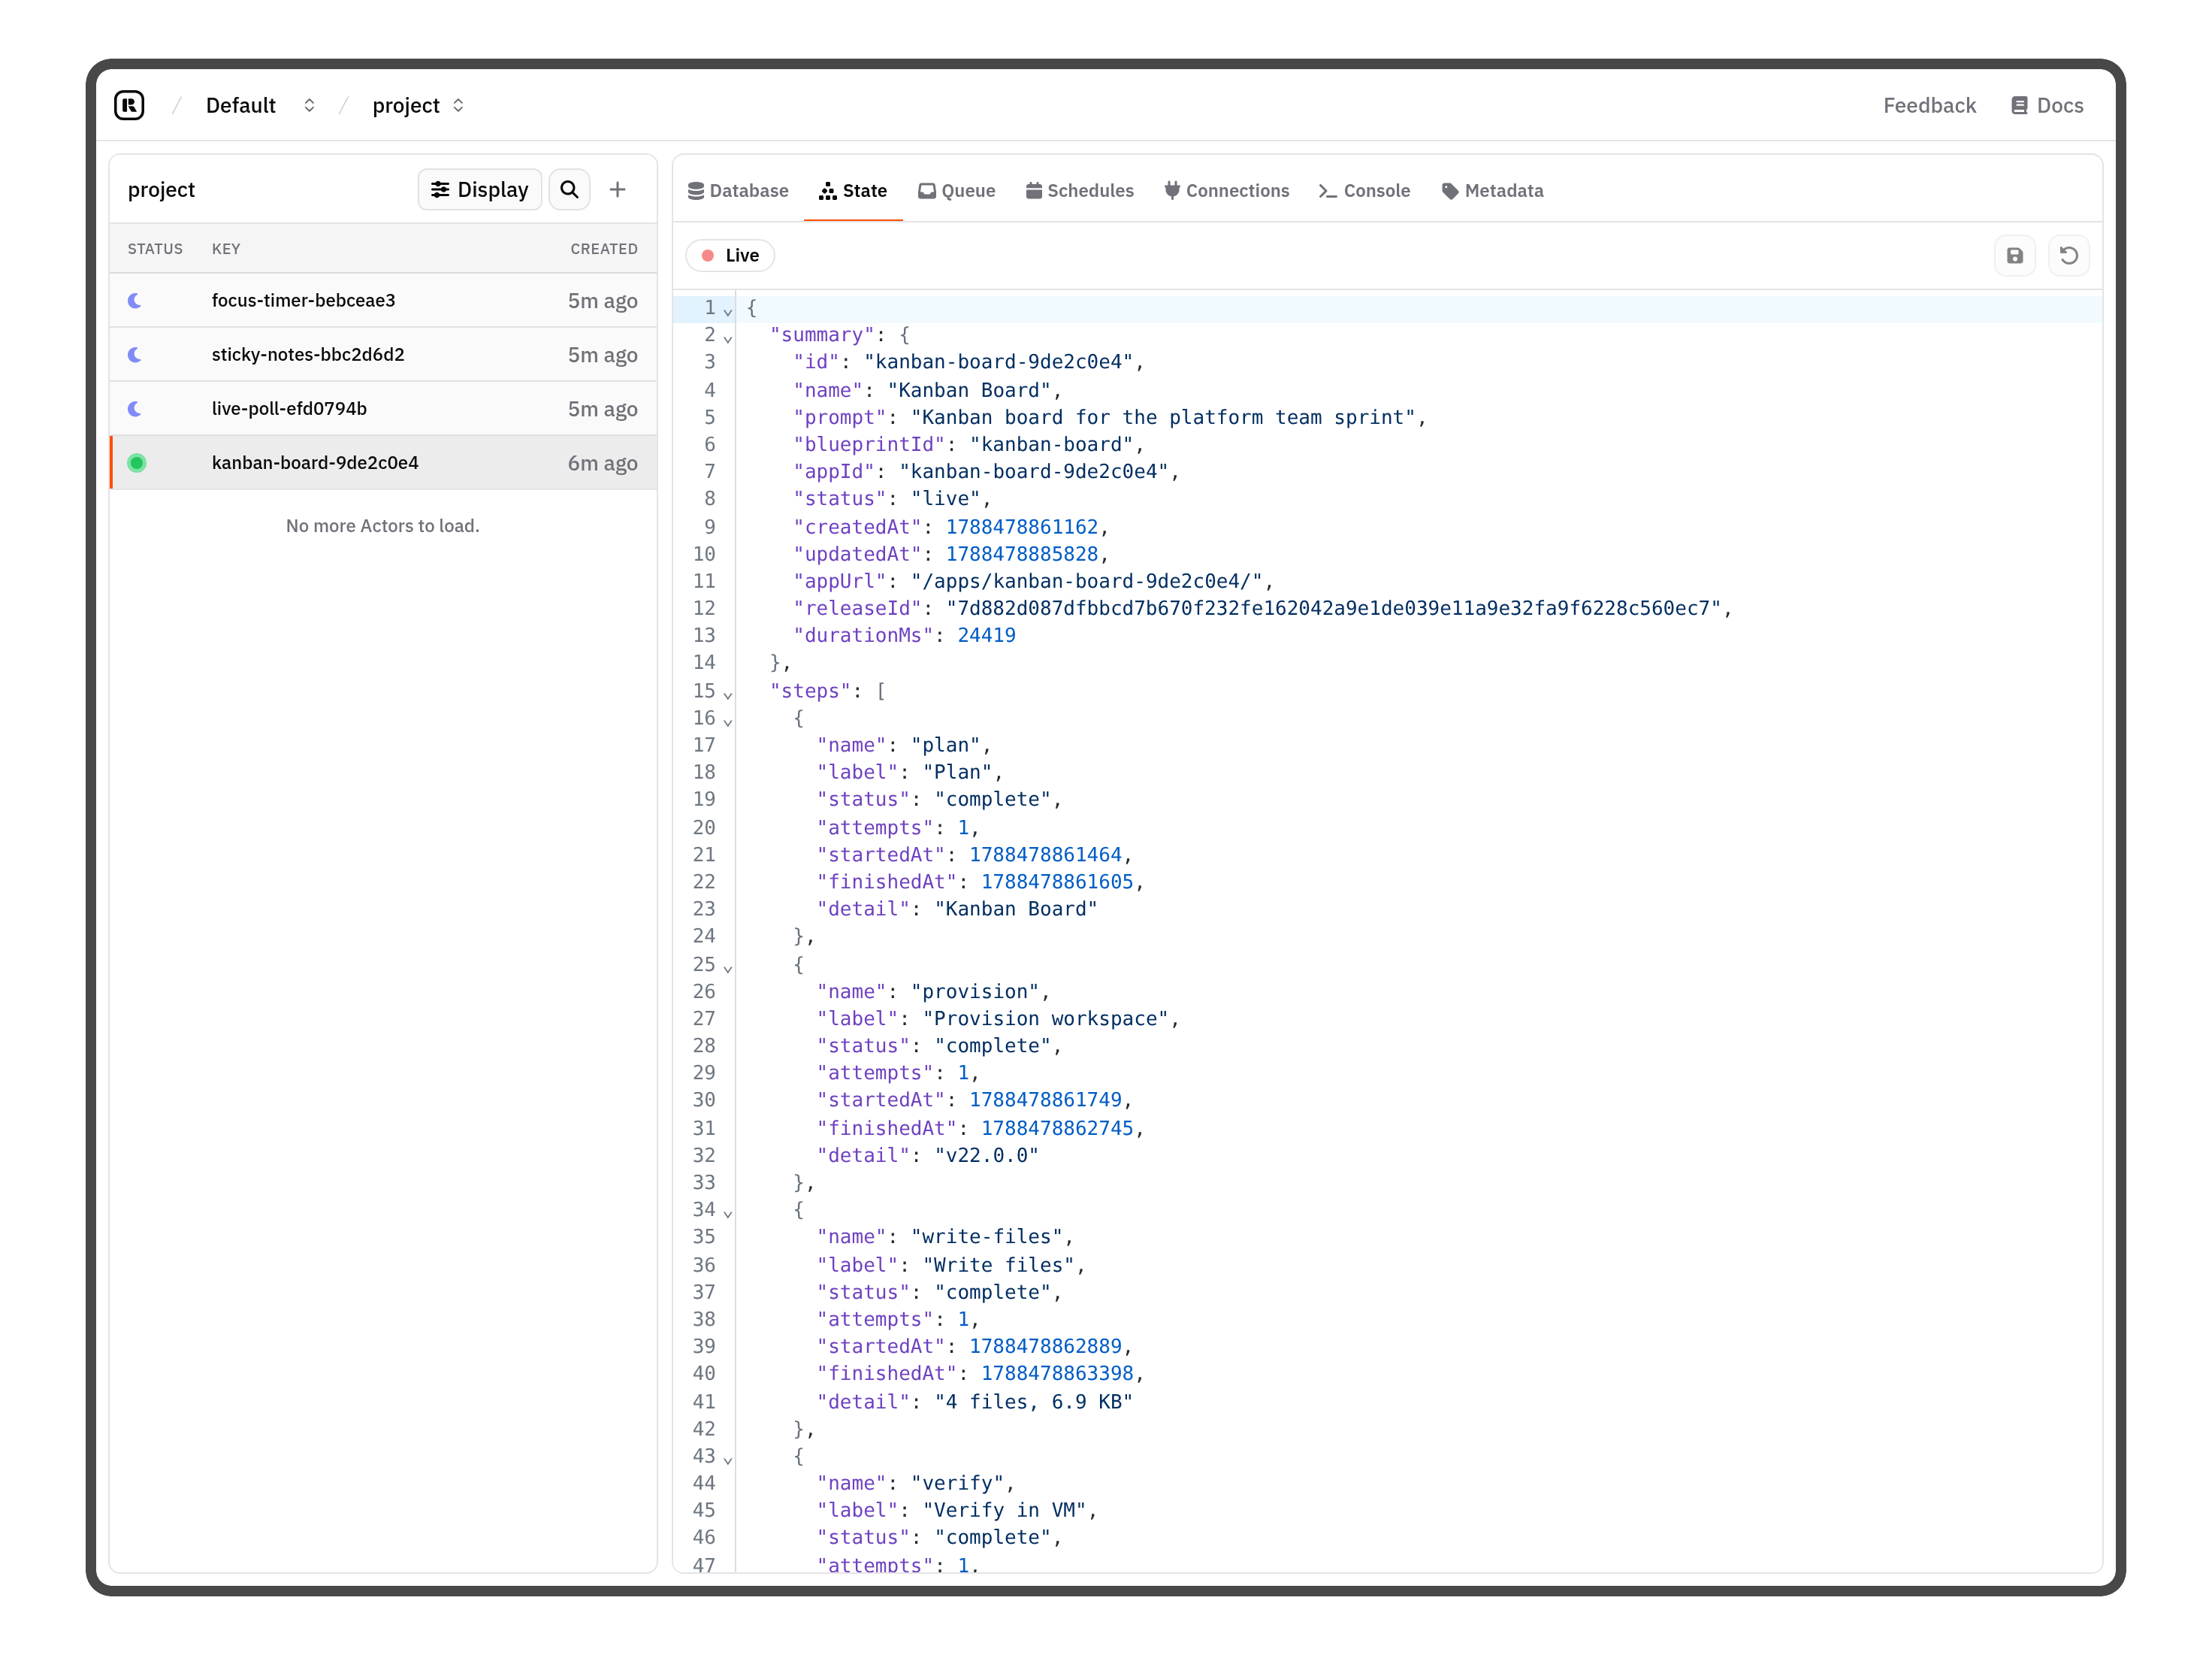Screen dimensions: 2212x1655
Task: Open the Docs link
Action: click(2047, 105)
